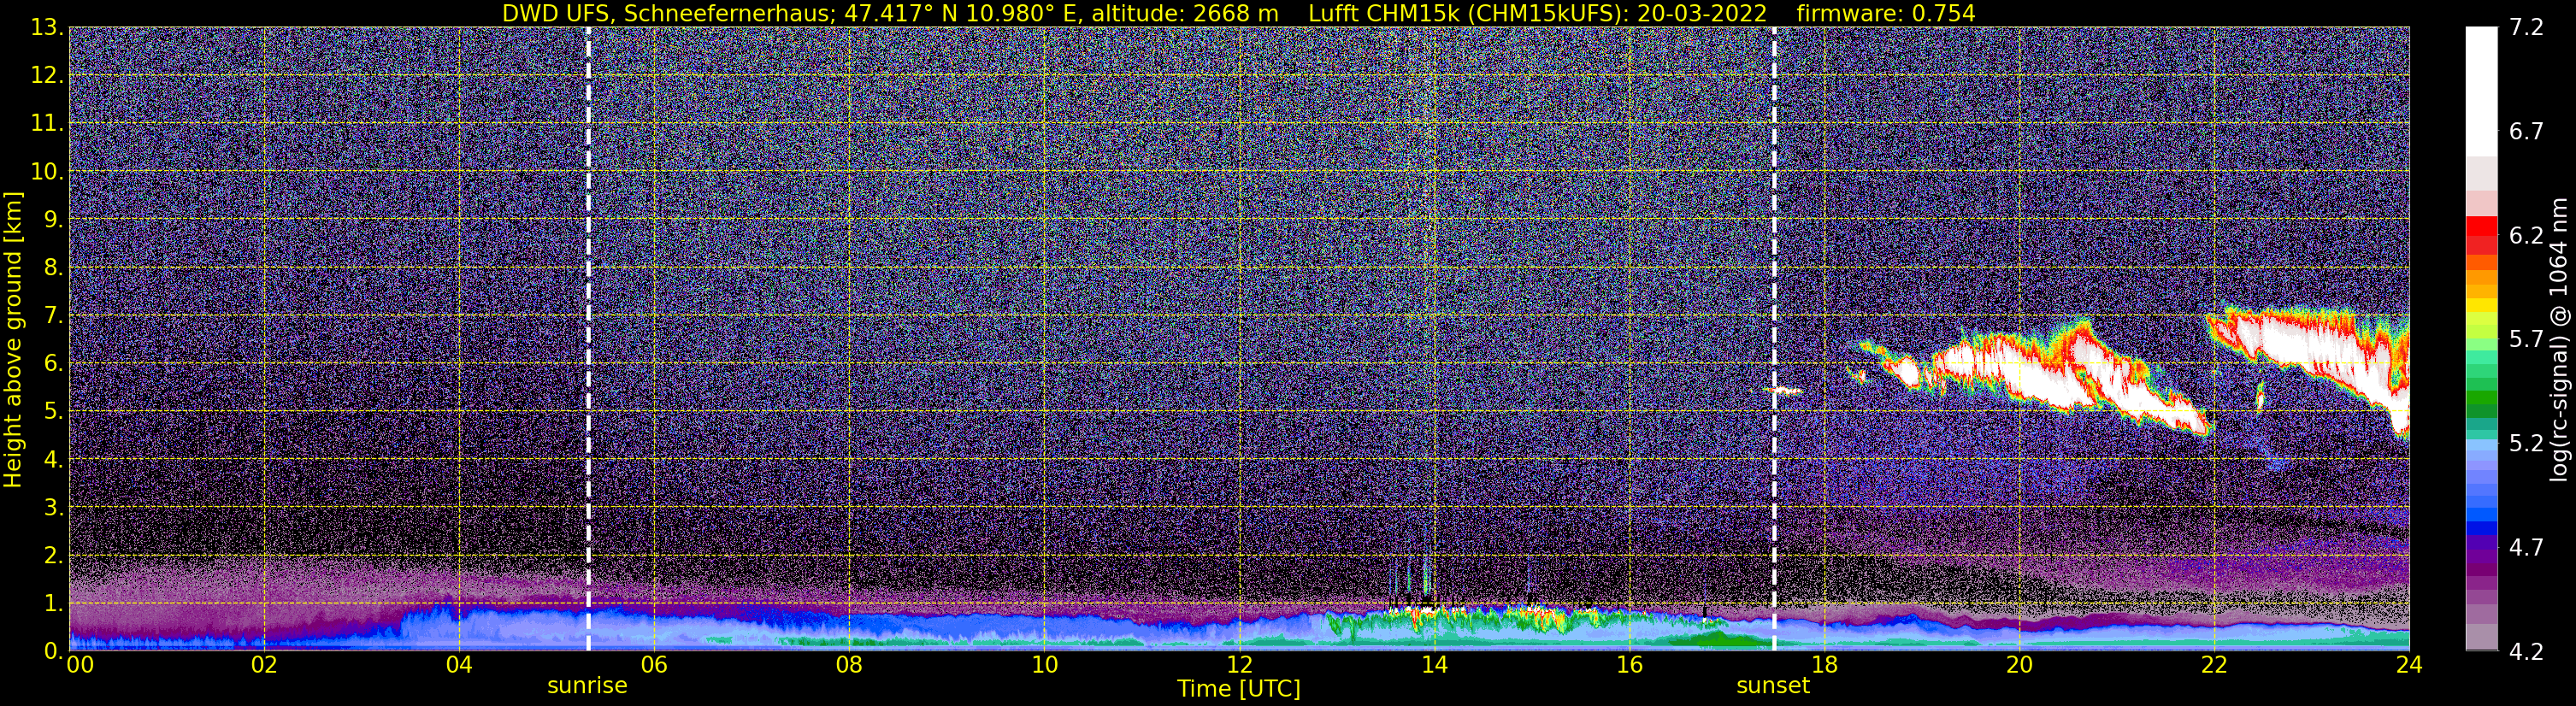Click the 12 tick on time axis
The width and height of the screenshot is (2576, 706).
[x=1239, y=664]
